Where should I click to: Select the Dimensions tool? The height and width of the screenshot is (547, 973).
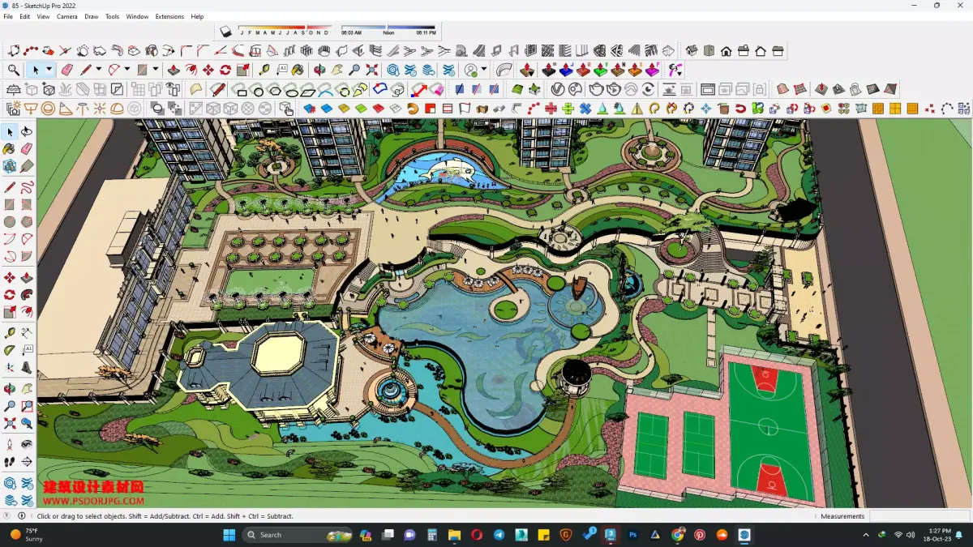pyautogui.click(x=27, y=332)
